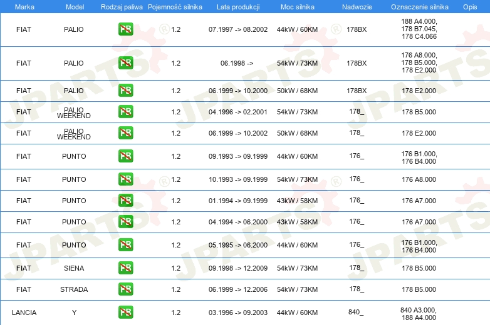Image resolution: width=490 pixels, height=325 pixels.
Task: Select the date range 01.1994 -> 09.1999
Action: [x=238, y=201]
